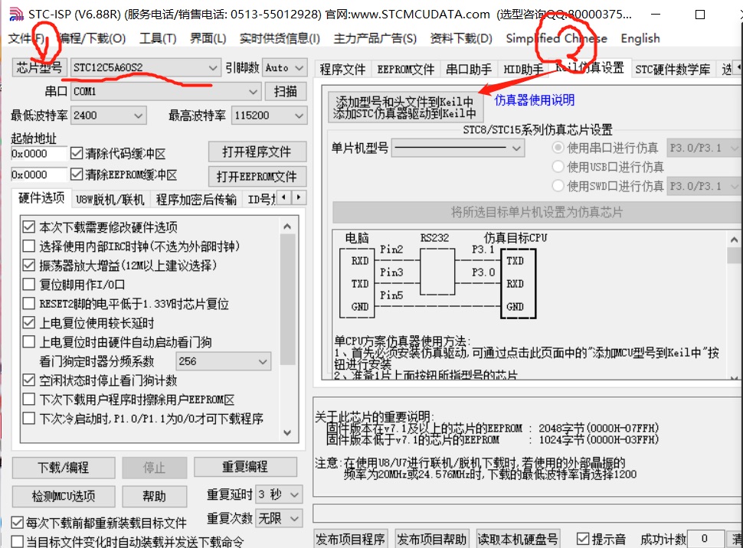Click the 检测MCU选项 button

[x=64, y=496]
